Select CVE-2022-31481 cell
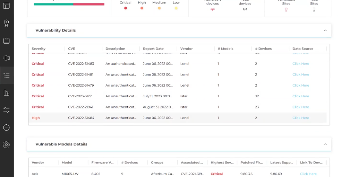The image size is (341, 177). (80, 74)
